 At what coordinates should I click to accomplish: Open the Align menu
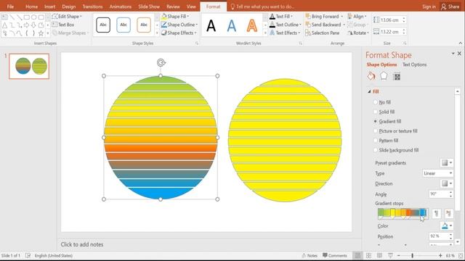(357, 17)
